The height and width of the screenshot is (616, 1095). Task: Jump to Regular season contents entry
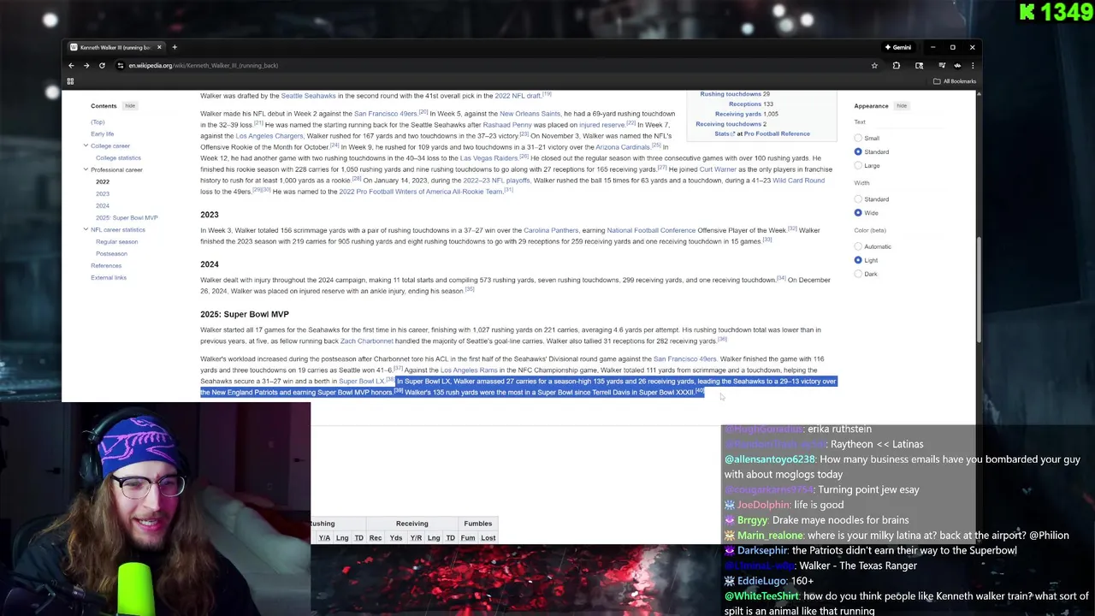click(x=116, y=242)
